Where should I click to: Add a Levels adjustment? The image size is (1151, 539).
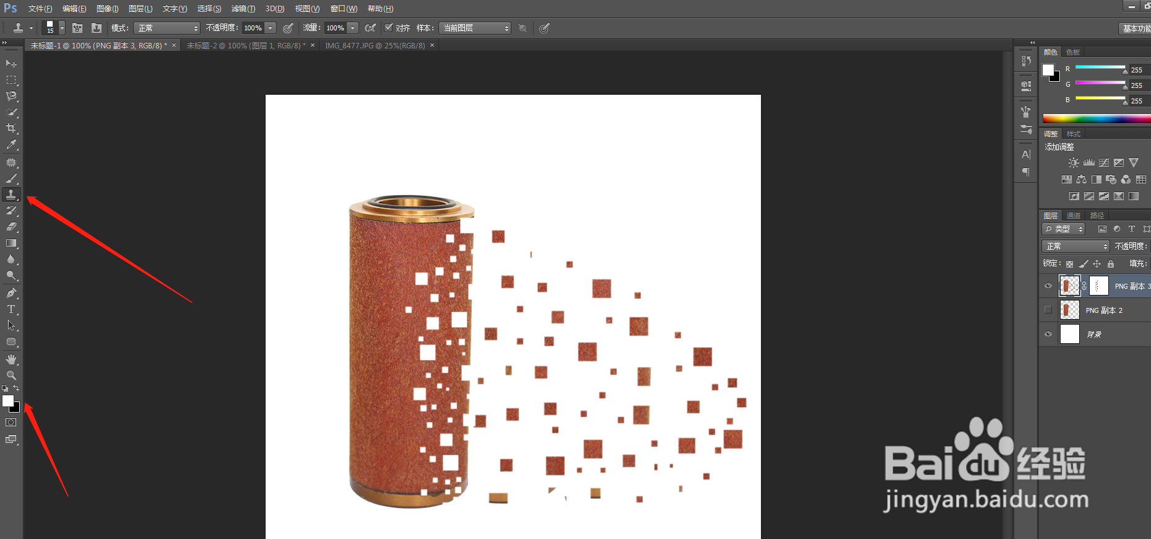point(1088,163)
